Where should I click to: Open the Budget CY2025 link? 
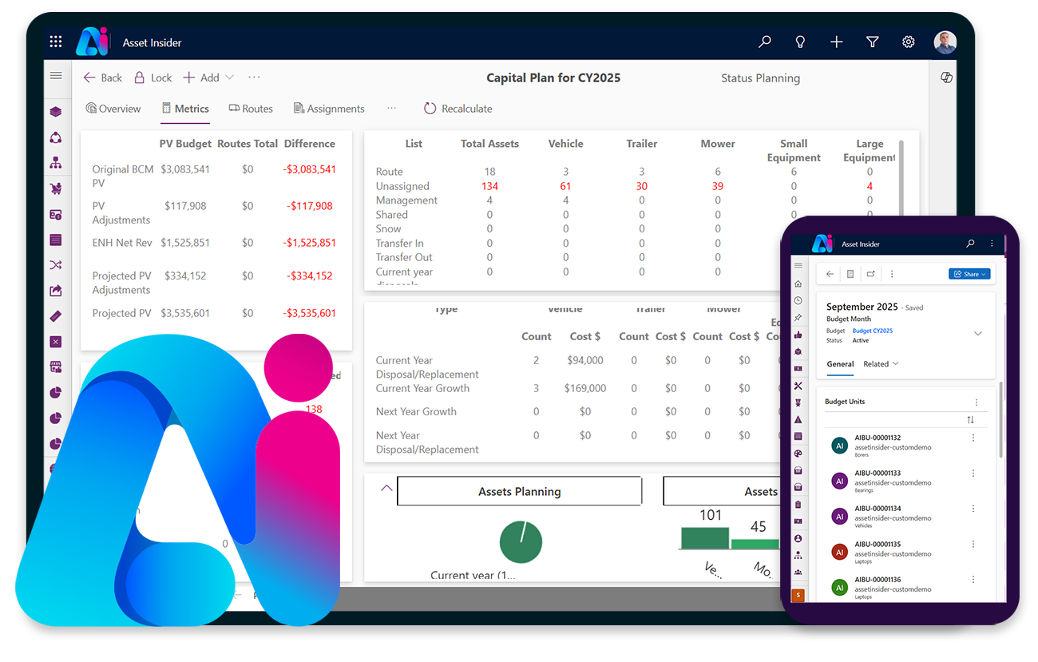(x=872, y=331)
